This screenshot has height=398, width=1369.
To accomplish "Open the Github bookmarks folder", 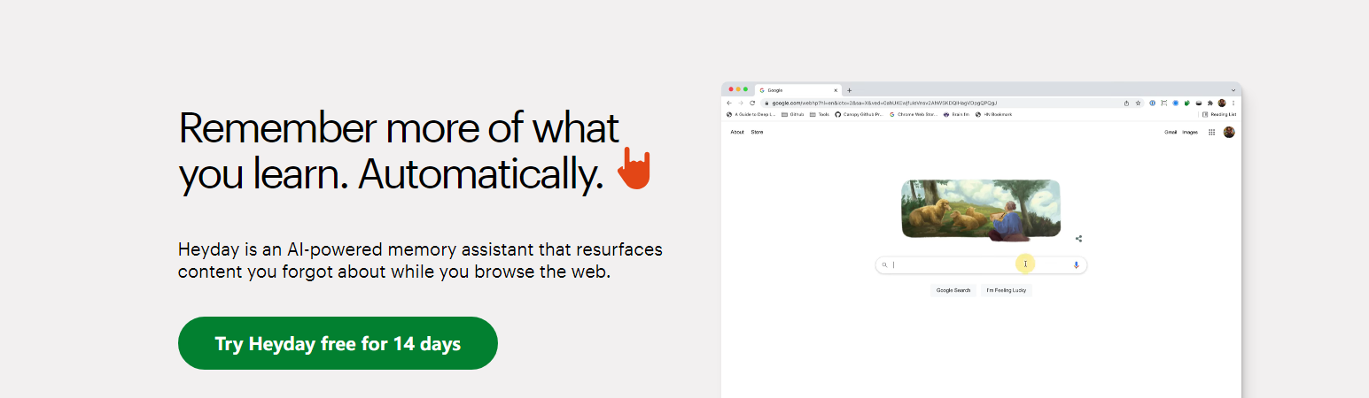I will tap(792, 114).
